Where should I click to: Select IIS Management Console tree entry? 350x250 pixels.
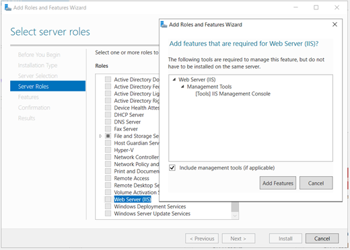(233, 93)
